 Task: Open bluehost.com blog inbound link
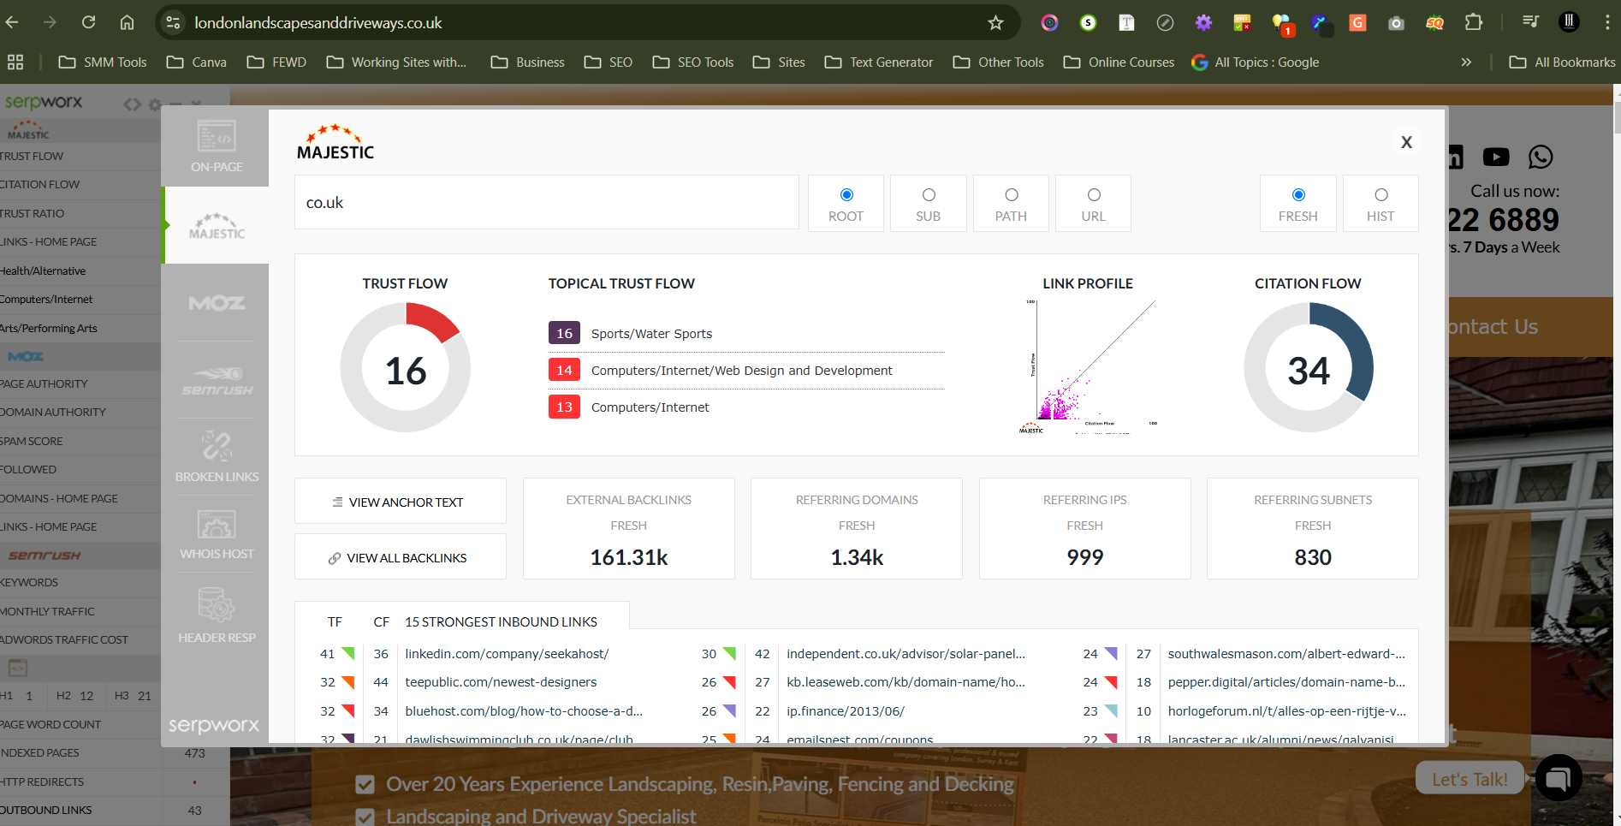tap(524, 711)
